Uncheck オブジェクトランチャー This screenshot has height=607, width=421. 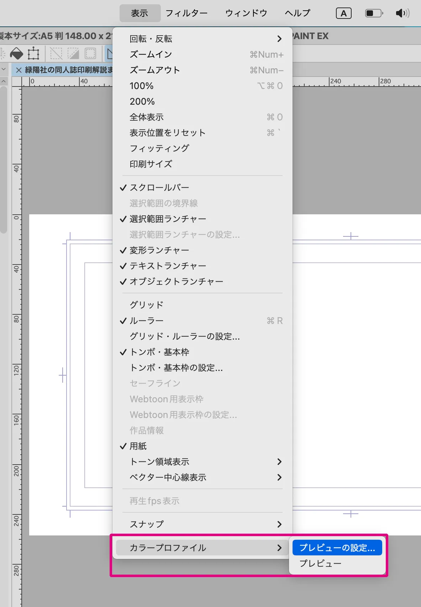[202, 282]
